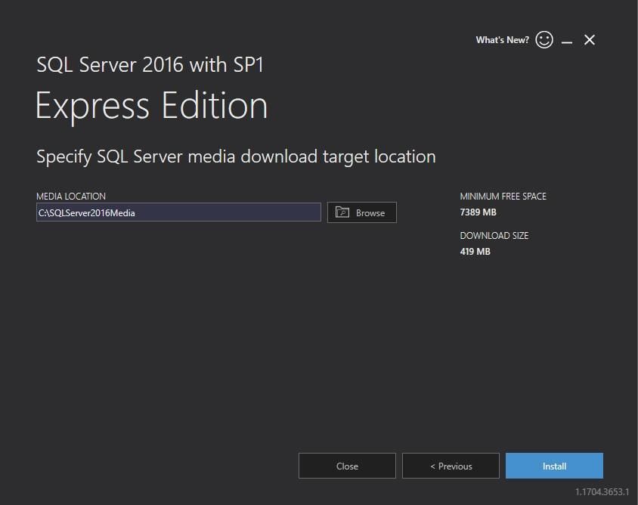Click the Express Edition title text

[x=151, y=106]
